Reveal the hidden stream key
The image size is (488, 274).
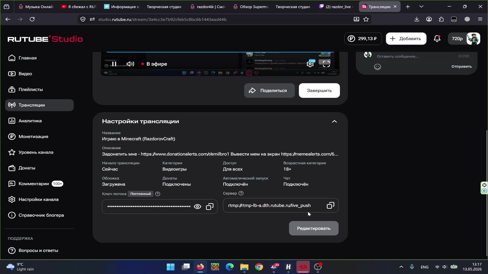(x=197, y=207)
